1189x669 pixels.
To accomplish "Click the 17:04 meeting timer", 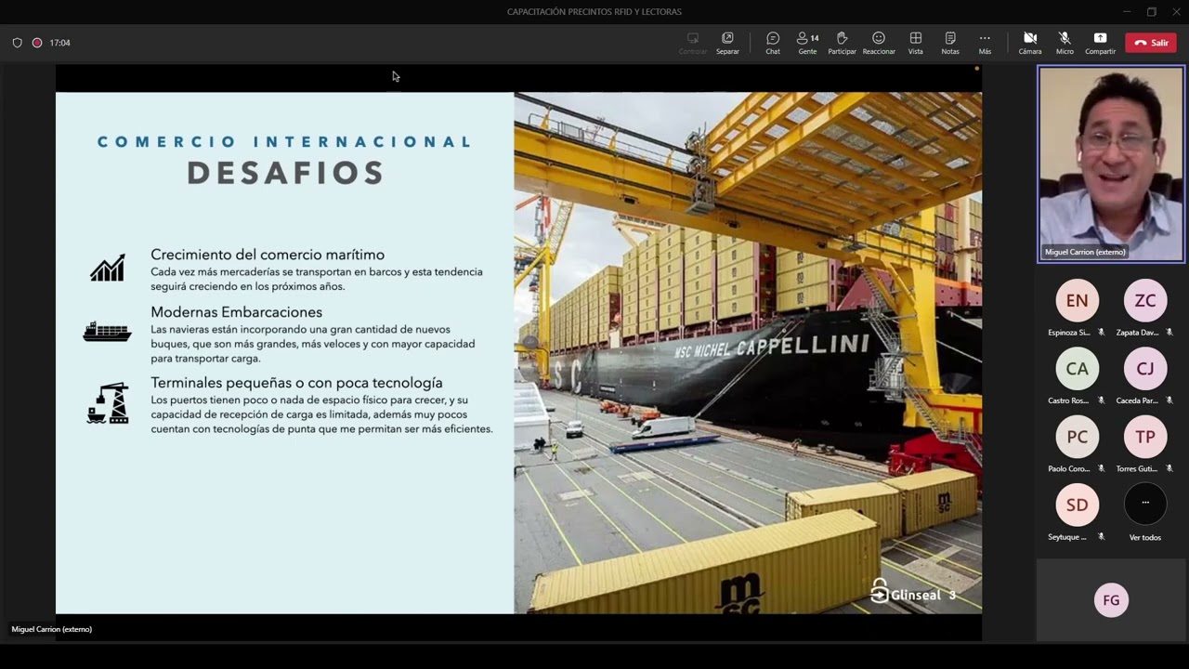I will [x=59, y=43].
